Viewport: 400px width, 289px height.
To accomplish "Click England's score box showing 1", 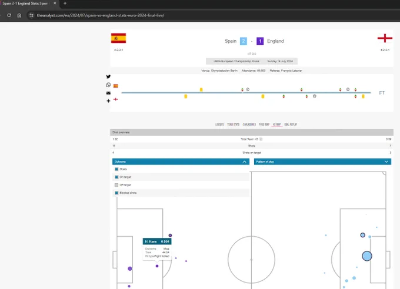I will (260, 41).
